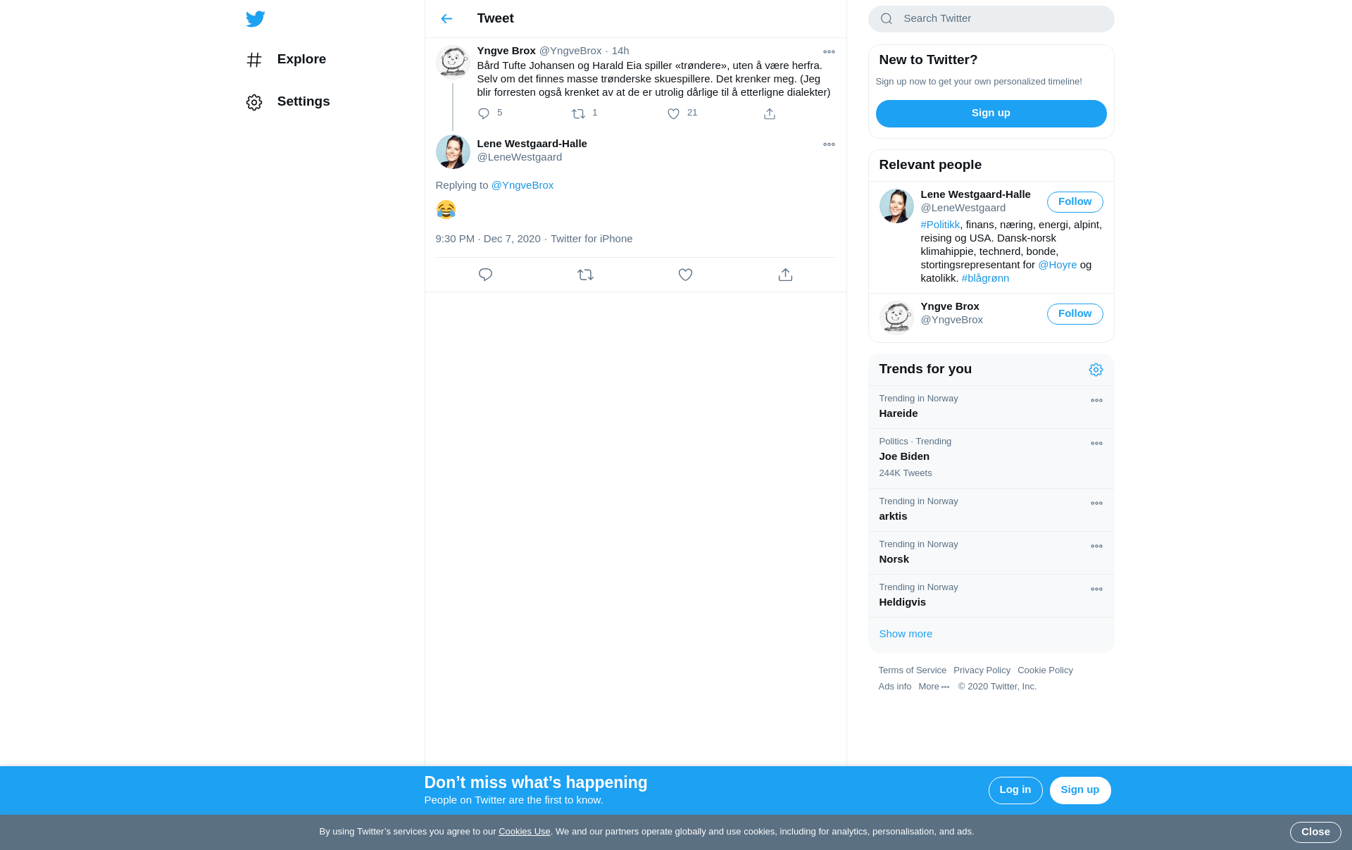Image resolution: width=1352 pixels, height=850 pixels.
Task: Share Lene Westgaard-Halle's reply tweet
Action: tap(785, 275)
